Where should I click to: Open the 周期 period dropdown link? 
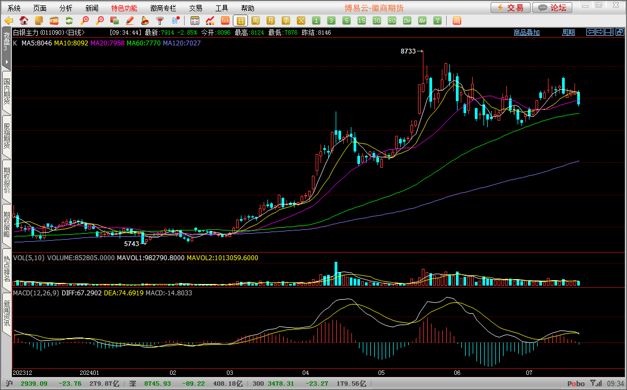(568, 32)
